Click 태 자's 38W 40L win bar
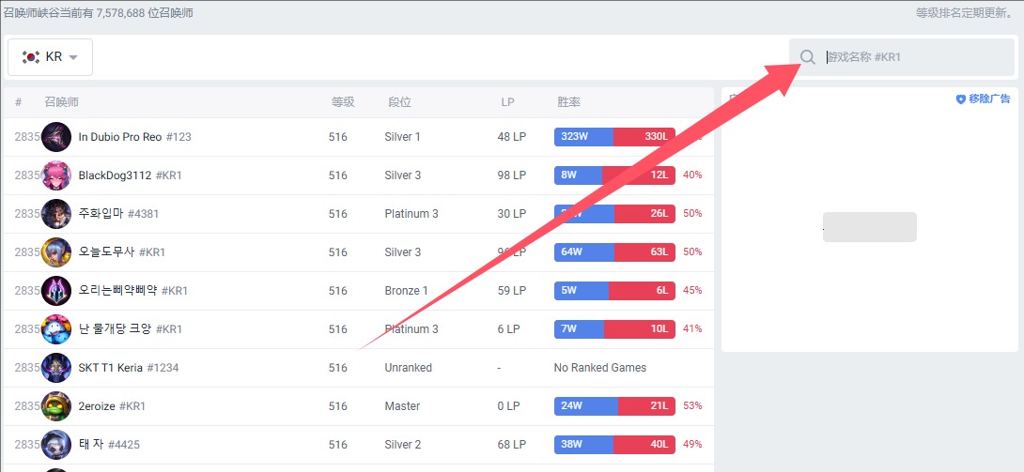This screenshot has height=472, width=1024. [614, 445]
